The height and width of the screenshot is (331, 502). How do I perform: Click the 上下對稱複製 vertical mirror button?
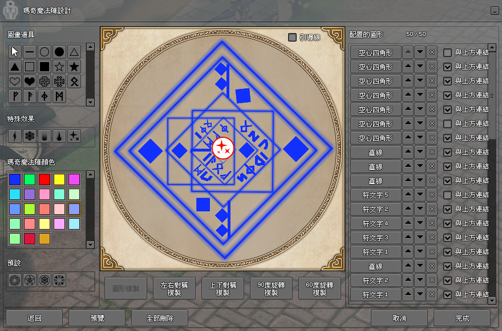tap(222, 288)
